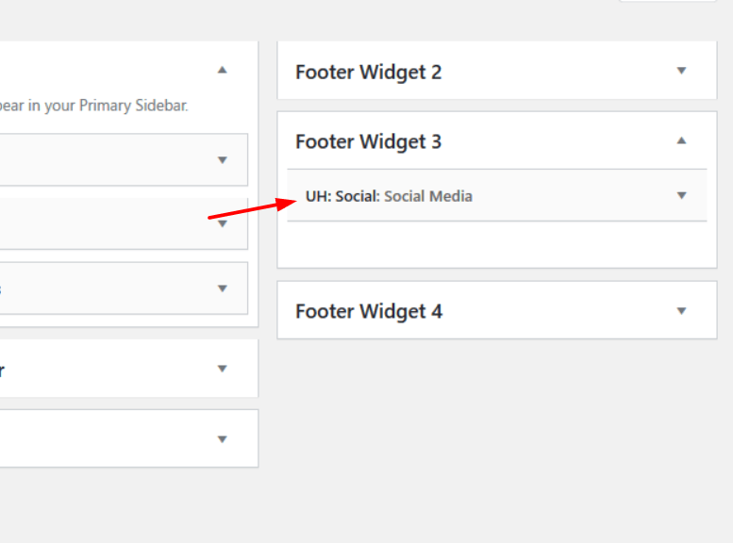Open the UH: Social widget settings arrow
The width and height of the screenshot is (733, 543).
pos(681,195)
